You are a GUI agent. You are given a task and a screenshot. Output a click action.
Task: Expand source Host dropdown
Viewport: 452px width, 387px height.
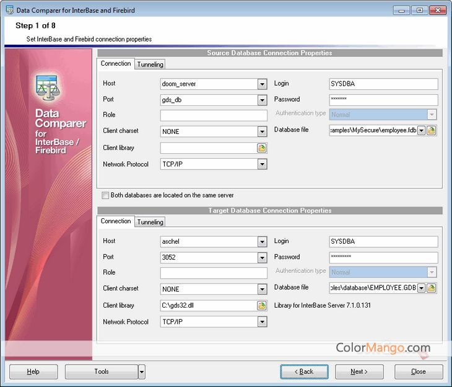click(x=262, y=84)
